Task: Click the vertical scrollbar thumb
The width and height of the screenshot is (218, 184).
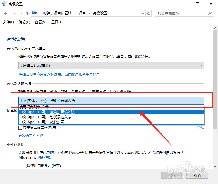Action: tap(215, 80)
